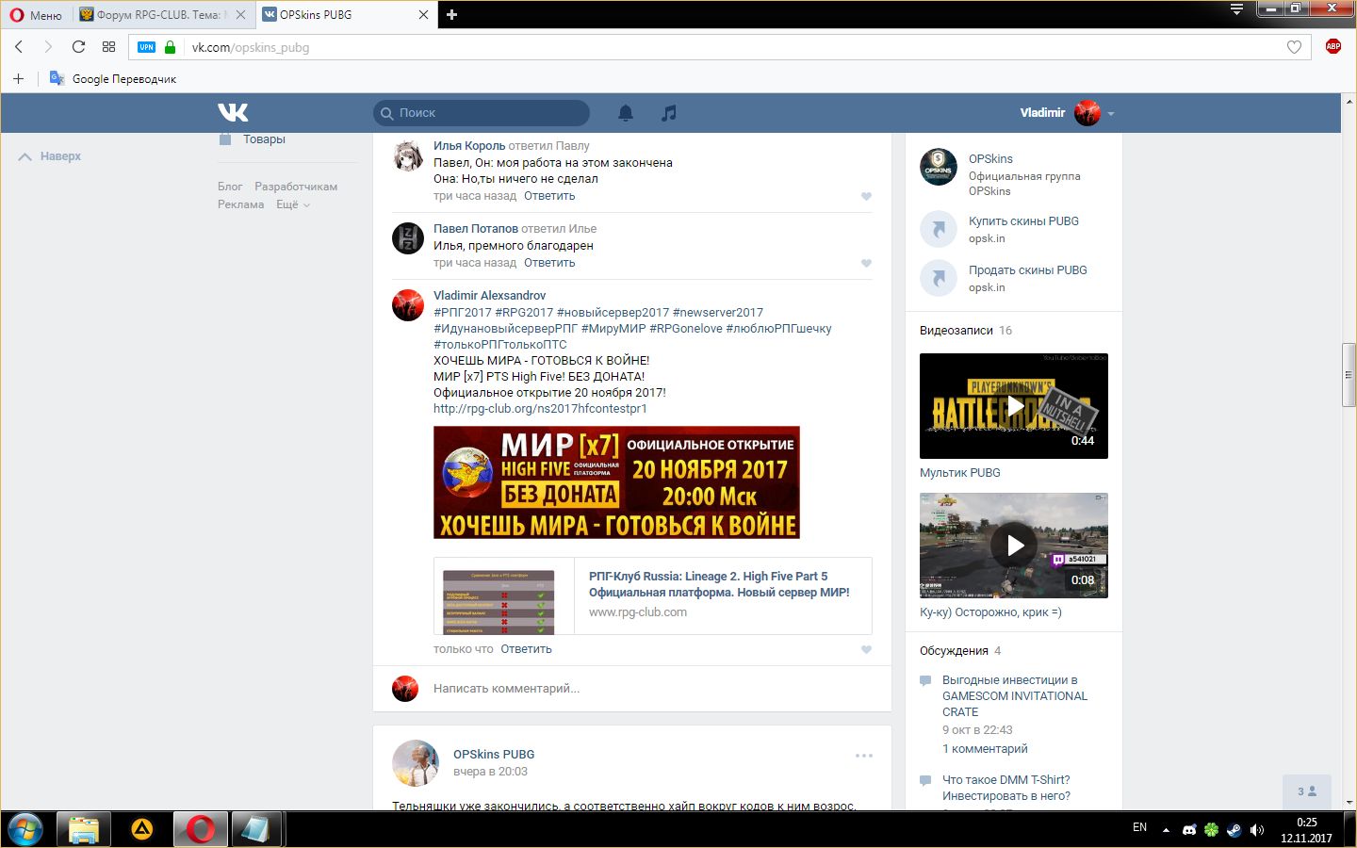This screenshot has width=1357, height=848.
Task: Switch to Форум RPG-CLUB tab
Action: tap(160, 14)
